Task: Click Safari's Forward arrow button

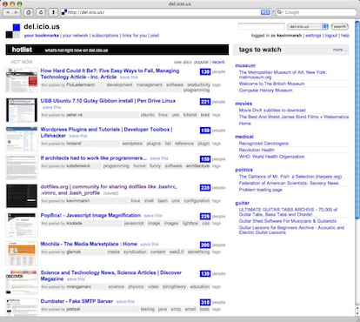Action: click(x=16, y=12)
